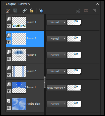Click the Raster 3 opacity slider

[74, 22]
